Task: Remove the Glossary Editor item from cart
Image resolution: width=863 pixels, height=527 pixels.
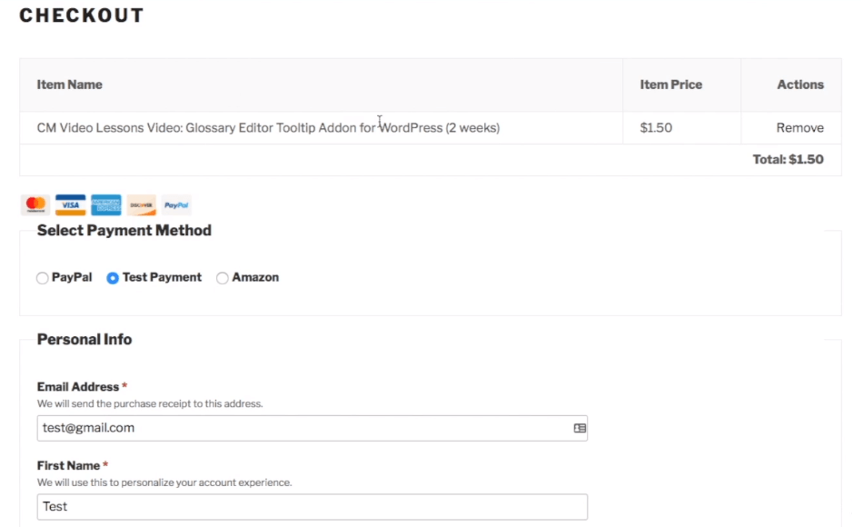Action: [x=799, y=128]
